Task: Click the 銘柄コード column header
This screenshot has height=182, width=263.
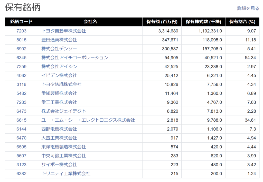Action: pyautogui.click(x=22, y=22)
